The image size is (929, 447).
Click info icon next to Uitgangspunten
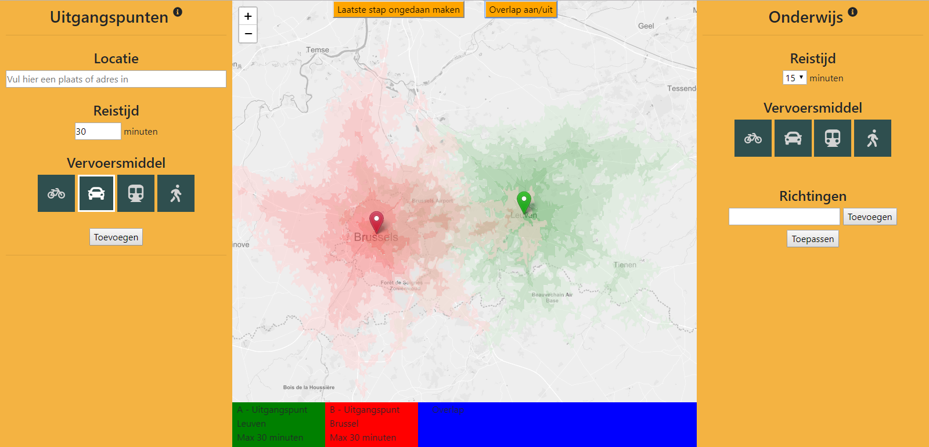(178, 12)
